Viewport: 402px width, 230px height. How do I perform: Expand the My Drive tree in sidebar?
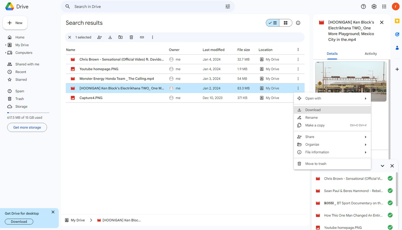point(6,45)
